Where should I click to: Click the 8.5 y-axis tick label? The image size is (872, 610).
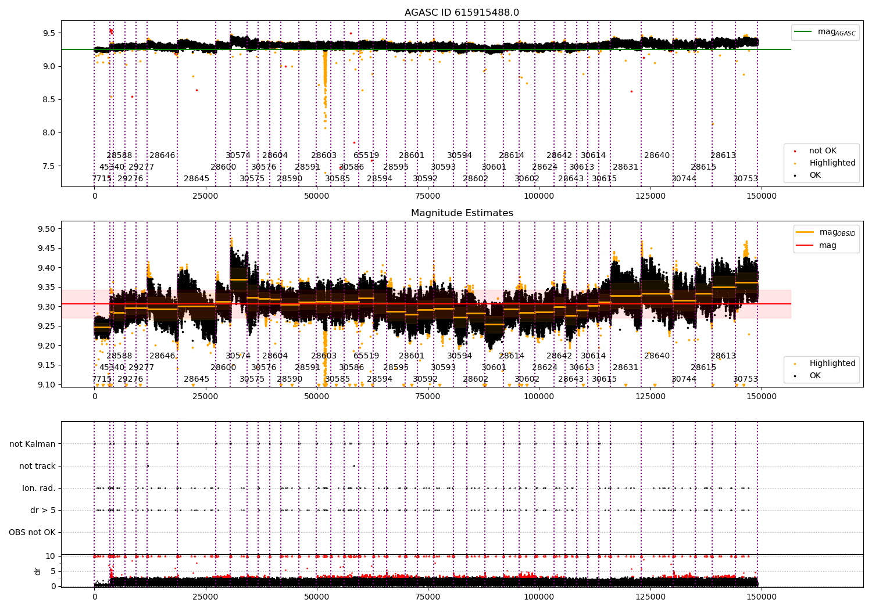pyautogui.click(x=48, y=100)
